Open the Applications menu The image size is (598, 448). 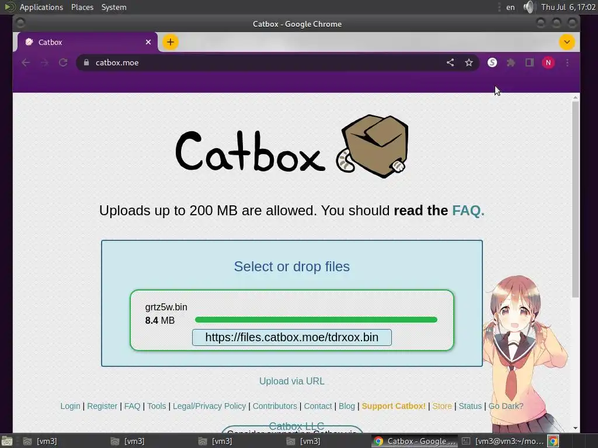41,7
